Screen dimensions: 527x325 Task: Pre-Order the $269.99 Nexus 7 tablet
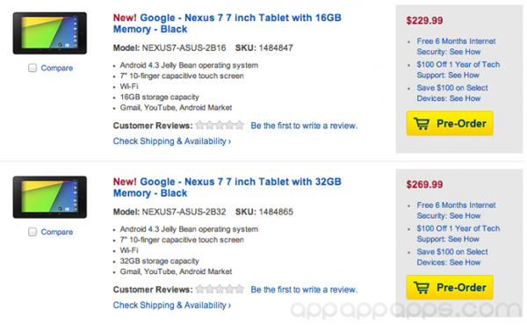[450, 287]
